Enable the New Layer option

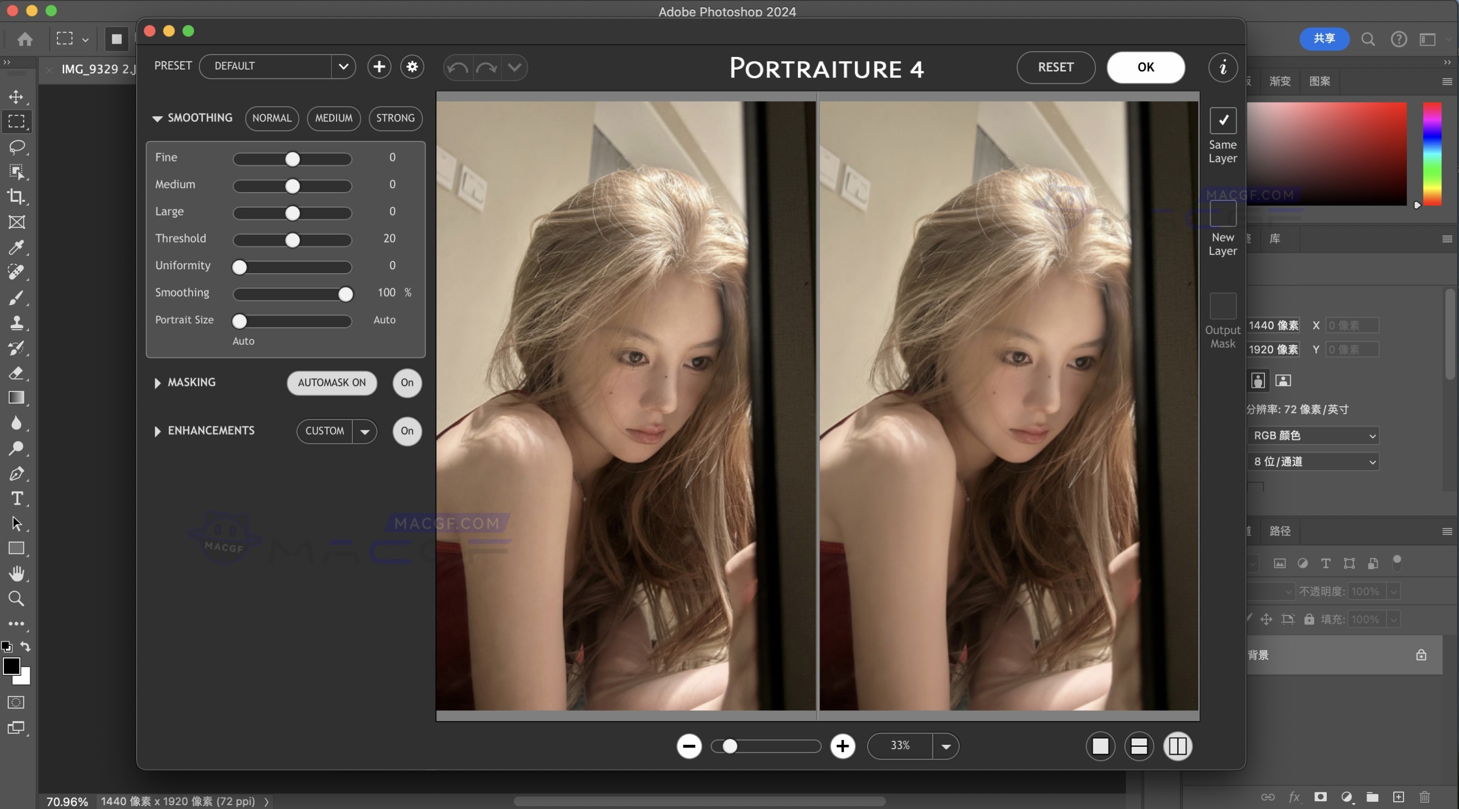point(1222,213)
